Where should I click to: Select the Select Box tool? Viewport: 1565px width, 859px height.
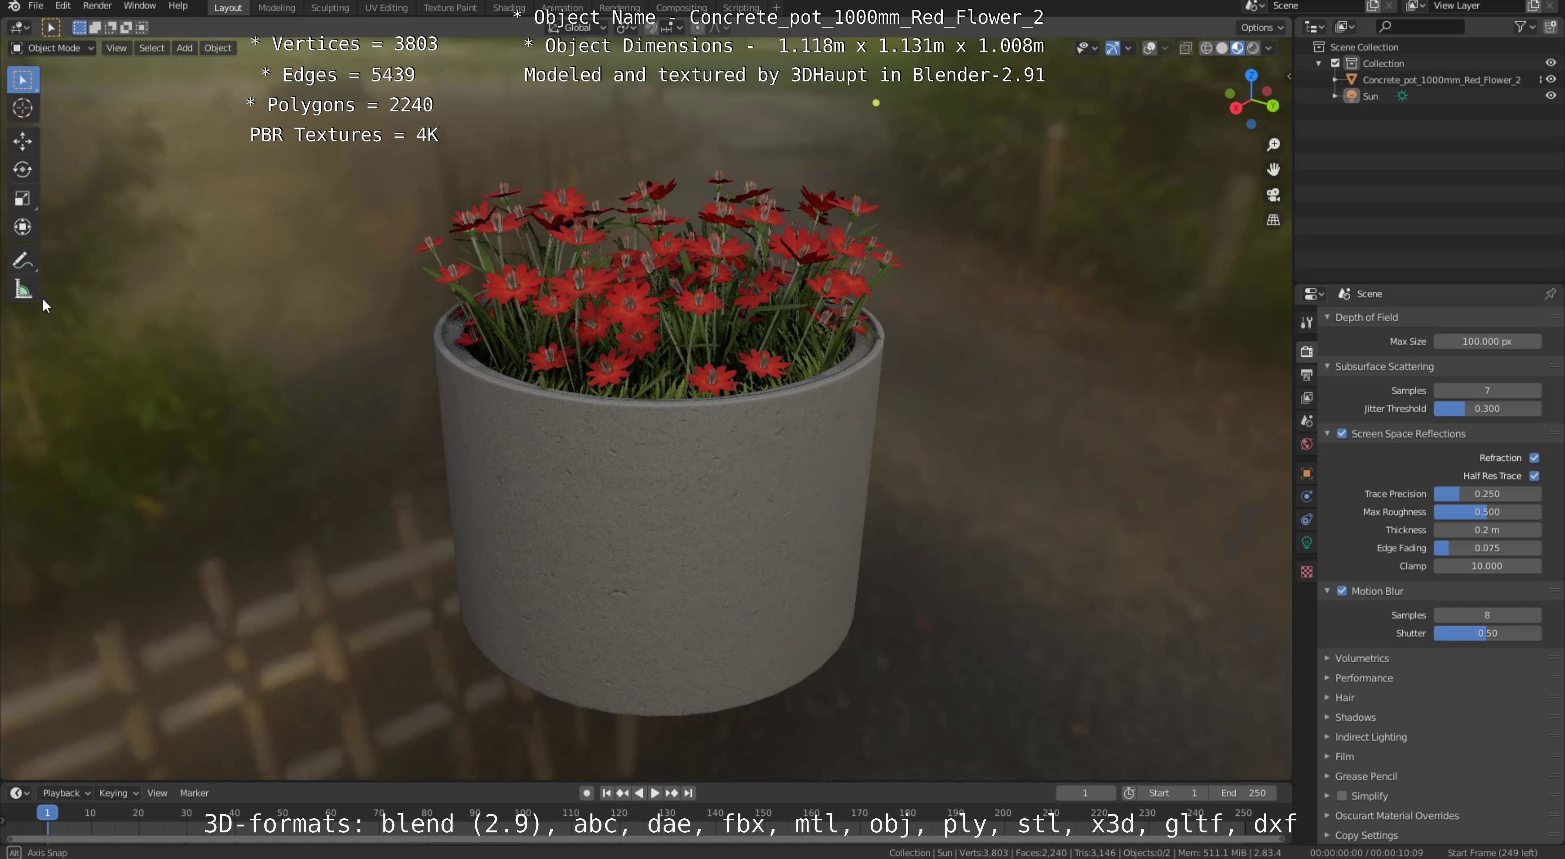23,80
